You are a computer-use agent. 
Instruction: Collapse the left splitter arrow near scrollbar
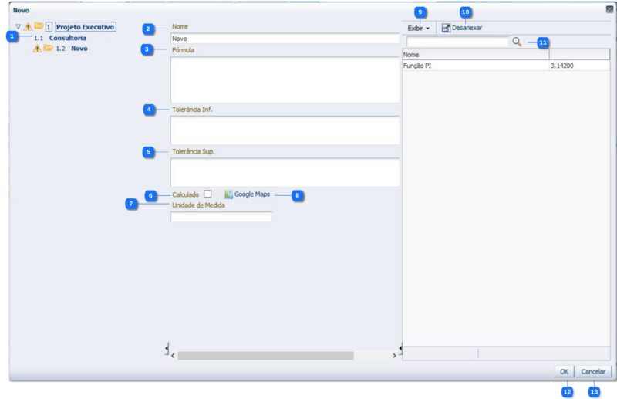[x=167, y=350]
